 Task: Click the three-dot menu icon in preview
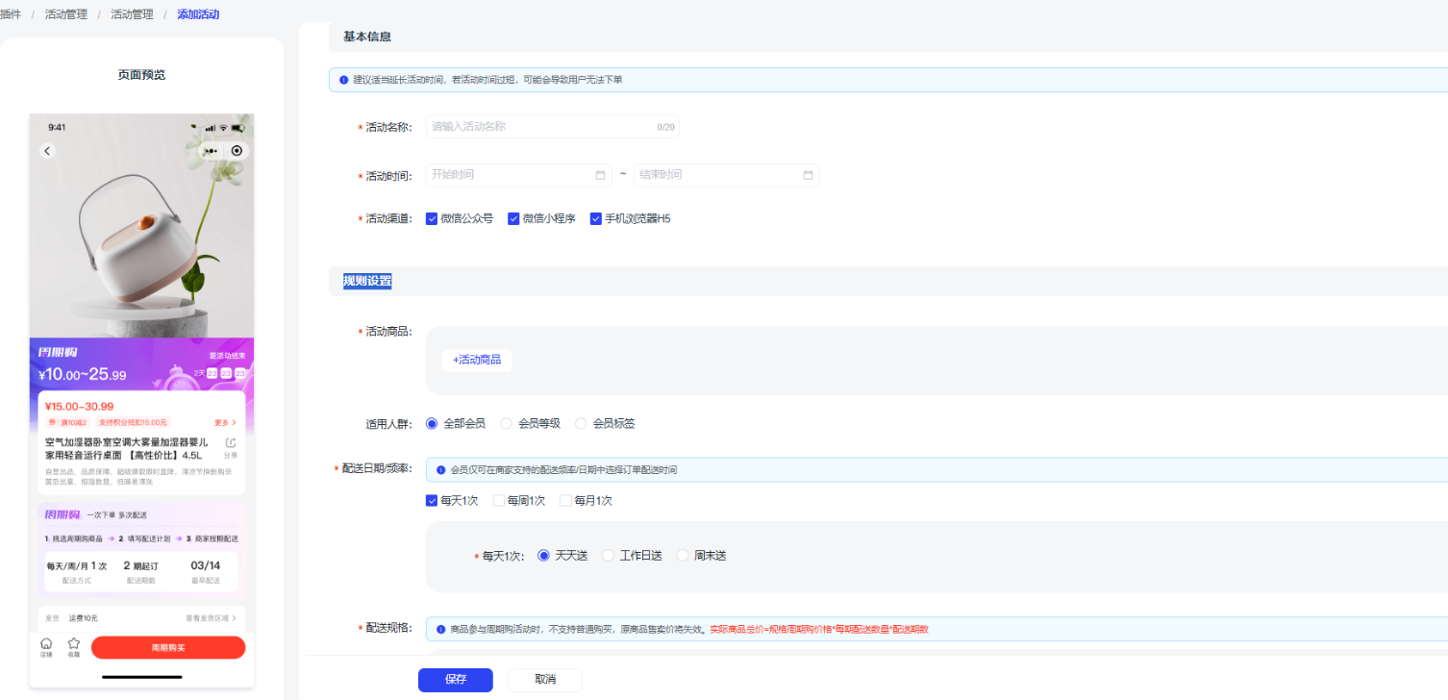point(210,151)
